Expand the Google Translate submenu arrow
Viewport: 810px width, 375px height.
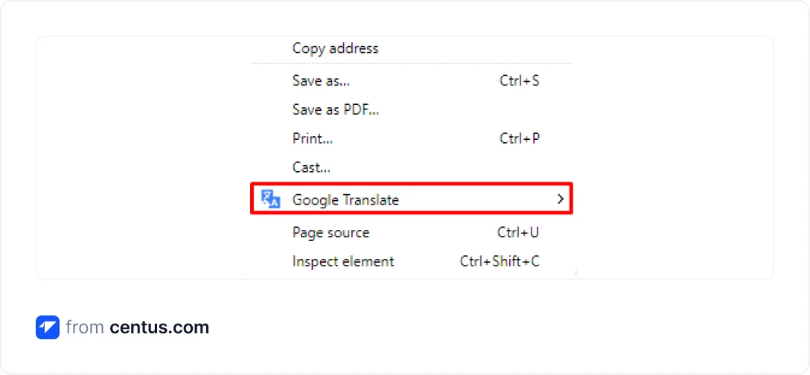pos(560,199)
